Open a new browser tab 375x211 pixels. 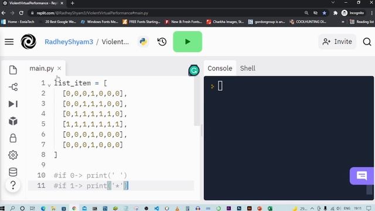pyautogui.click(x=73, y=3)
